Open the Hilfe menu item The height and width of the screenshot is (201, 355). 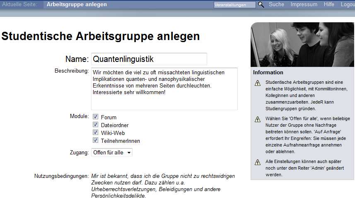point(329,4)
